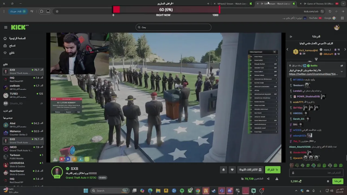Image resolution: width=347 pixels, height=195 pixels.
Task: Open Grand Theft Auto V (GTA) category link
Action: coord(81,178)
